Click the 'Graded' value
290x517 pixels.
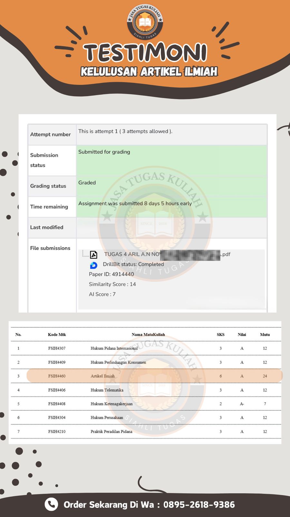pos(87,183)
